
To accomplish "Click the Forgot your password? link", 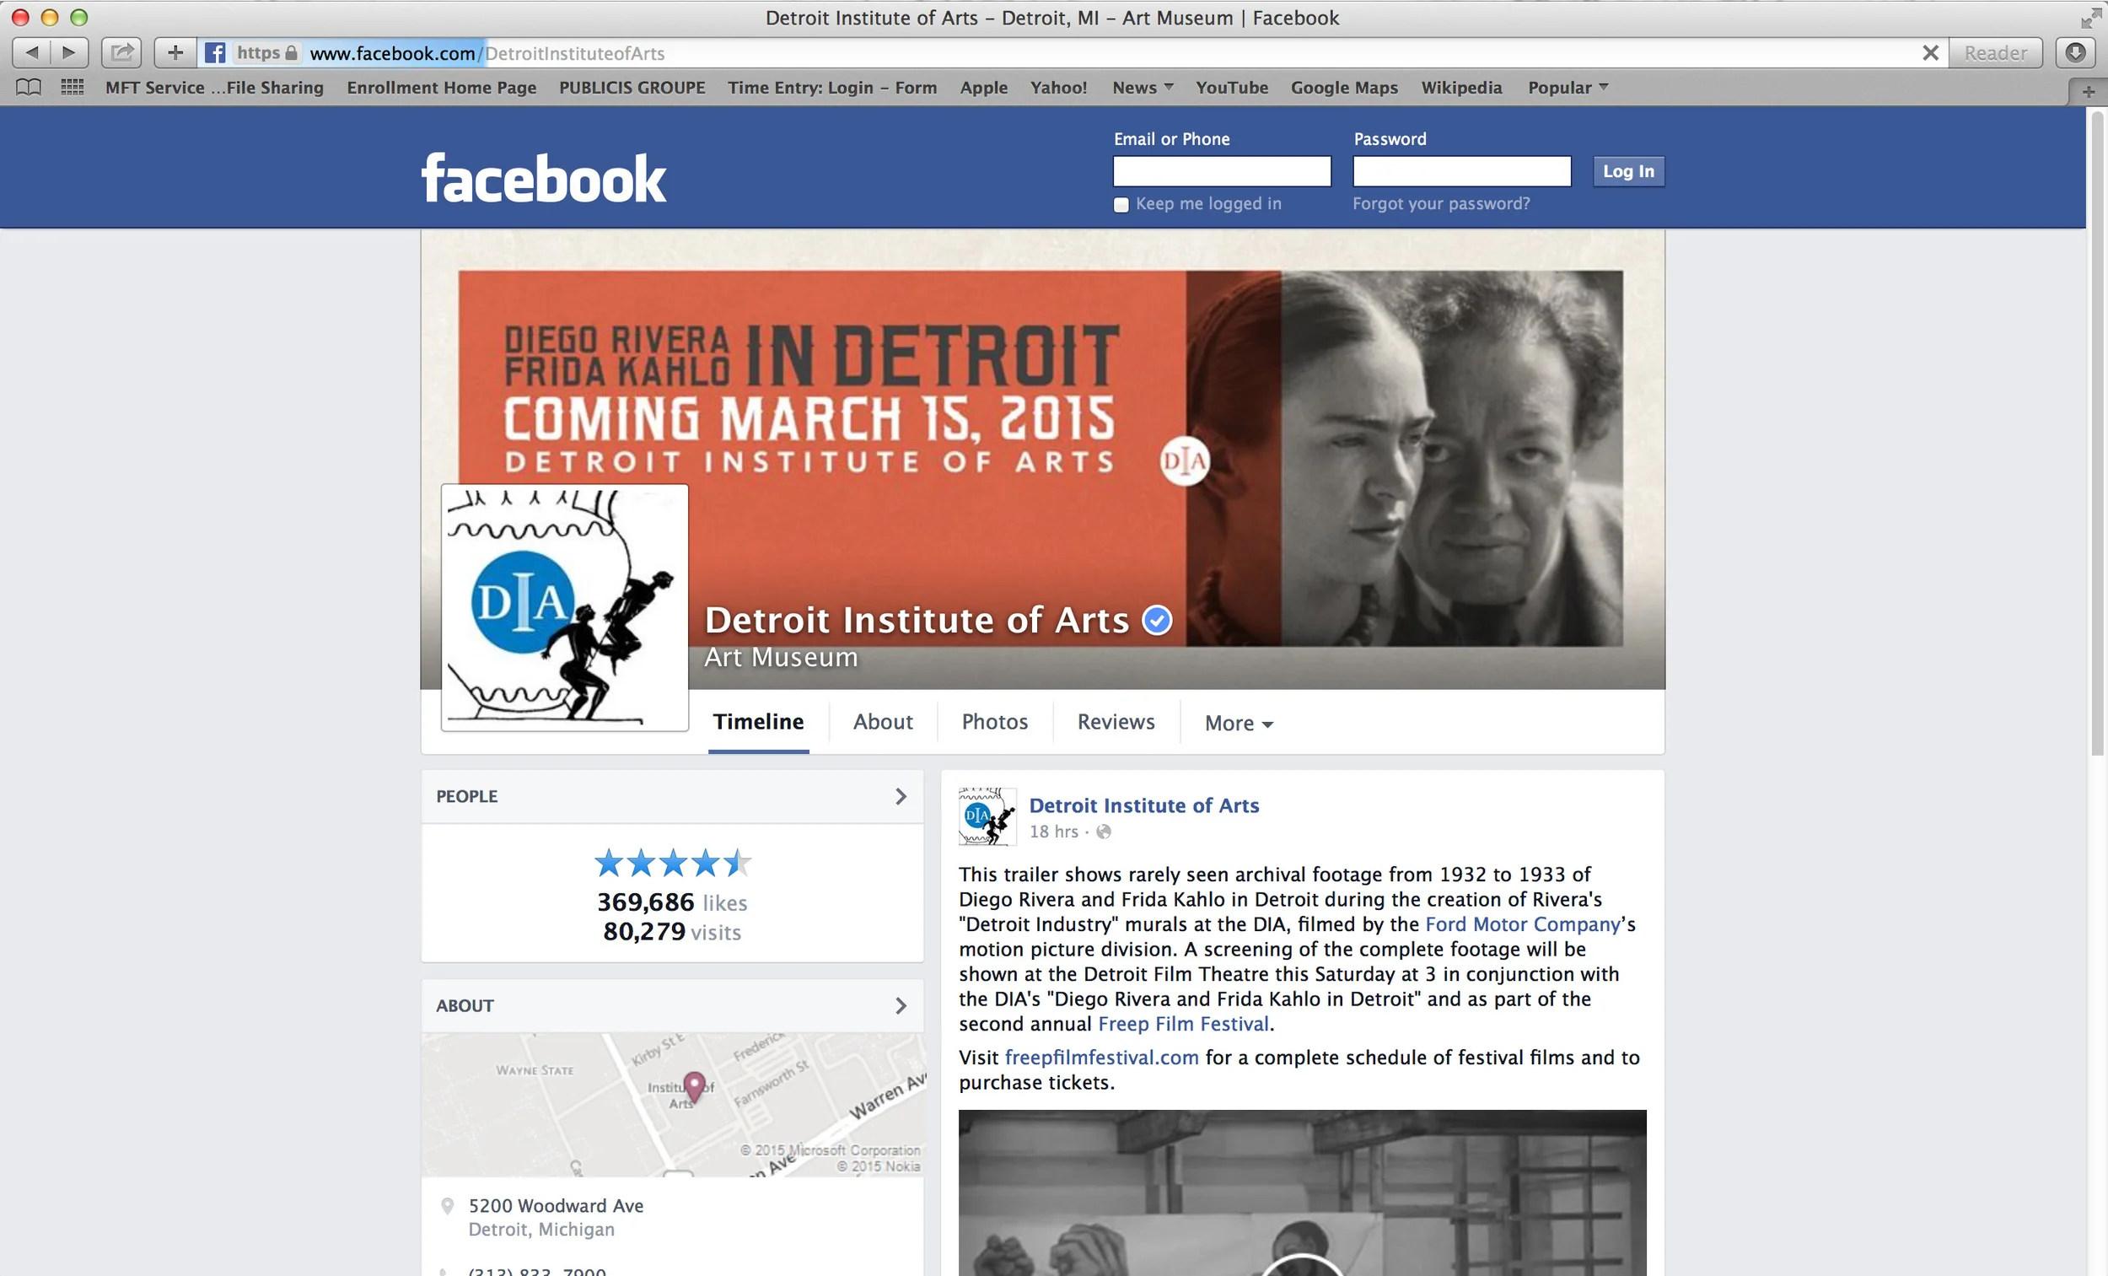I will (1441, 204).
